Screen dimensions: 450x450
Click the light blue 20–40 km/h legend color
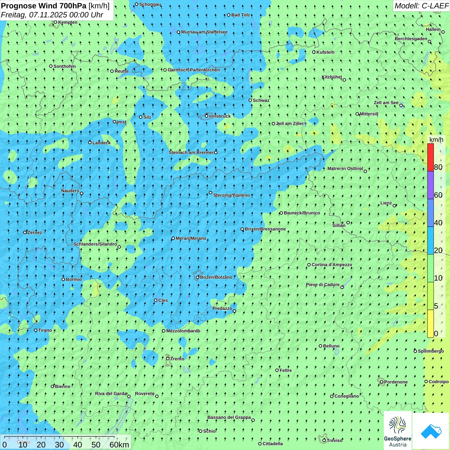430,241
